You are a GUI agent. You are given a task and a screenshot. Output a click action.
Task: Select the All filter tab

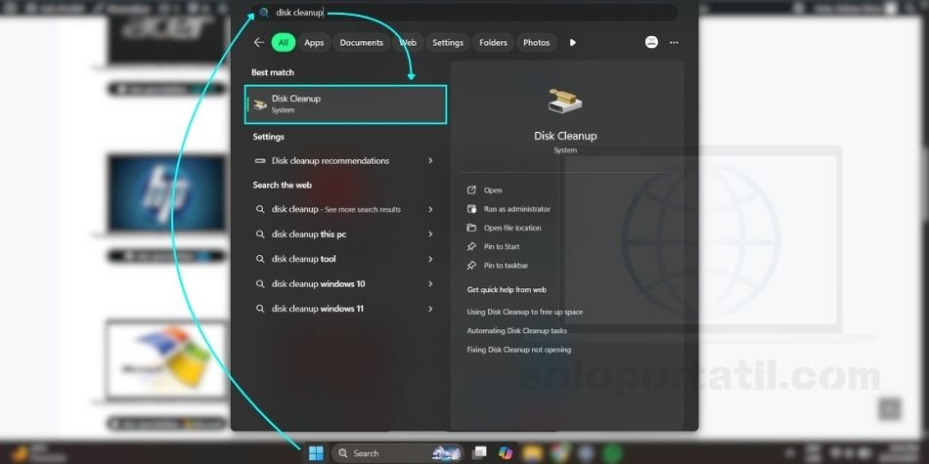coord(284,43)
